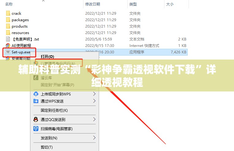Select the file name AE使用教程
Screen dimensions: 234x151
point(21,45)
